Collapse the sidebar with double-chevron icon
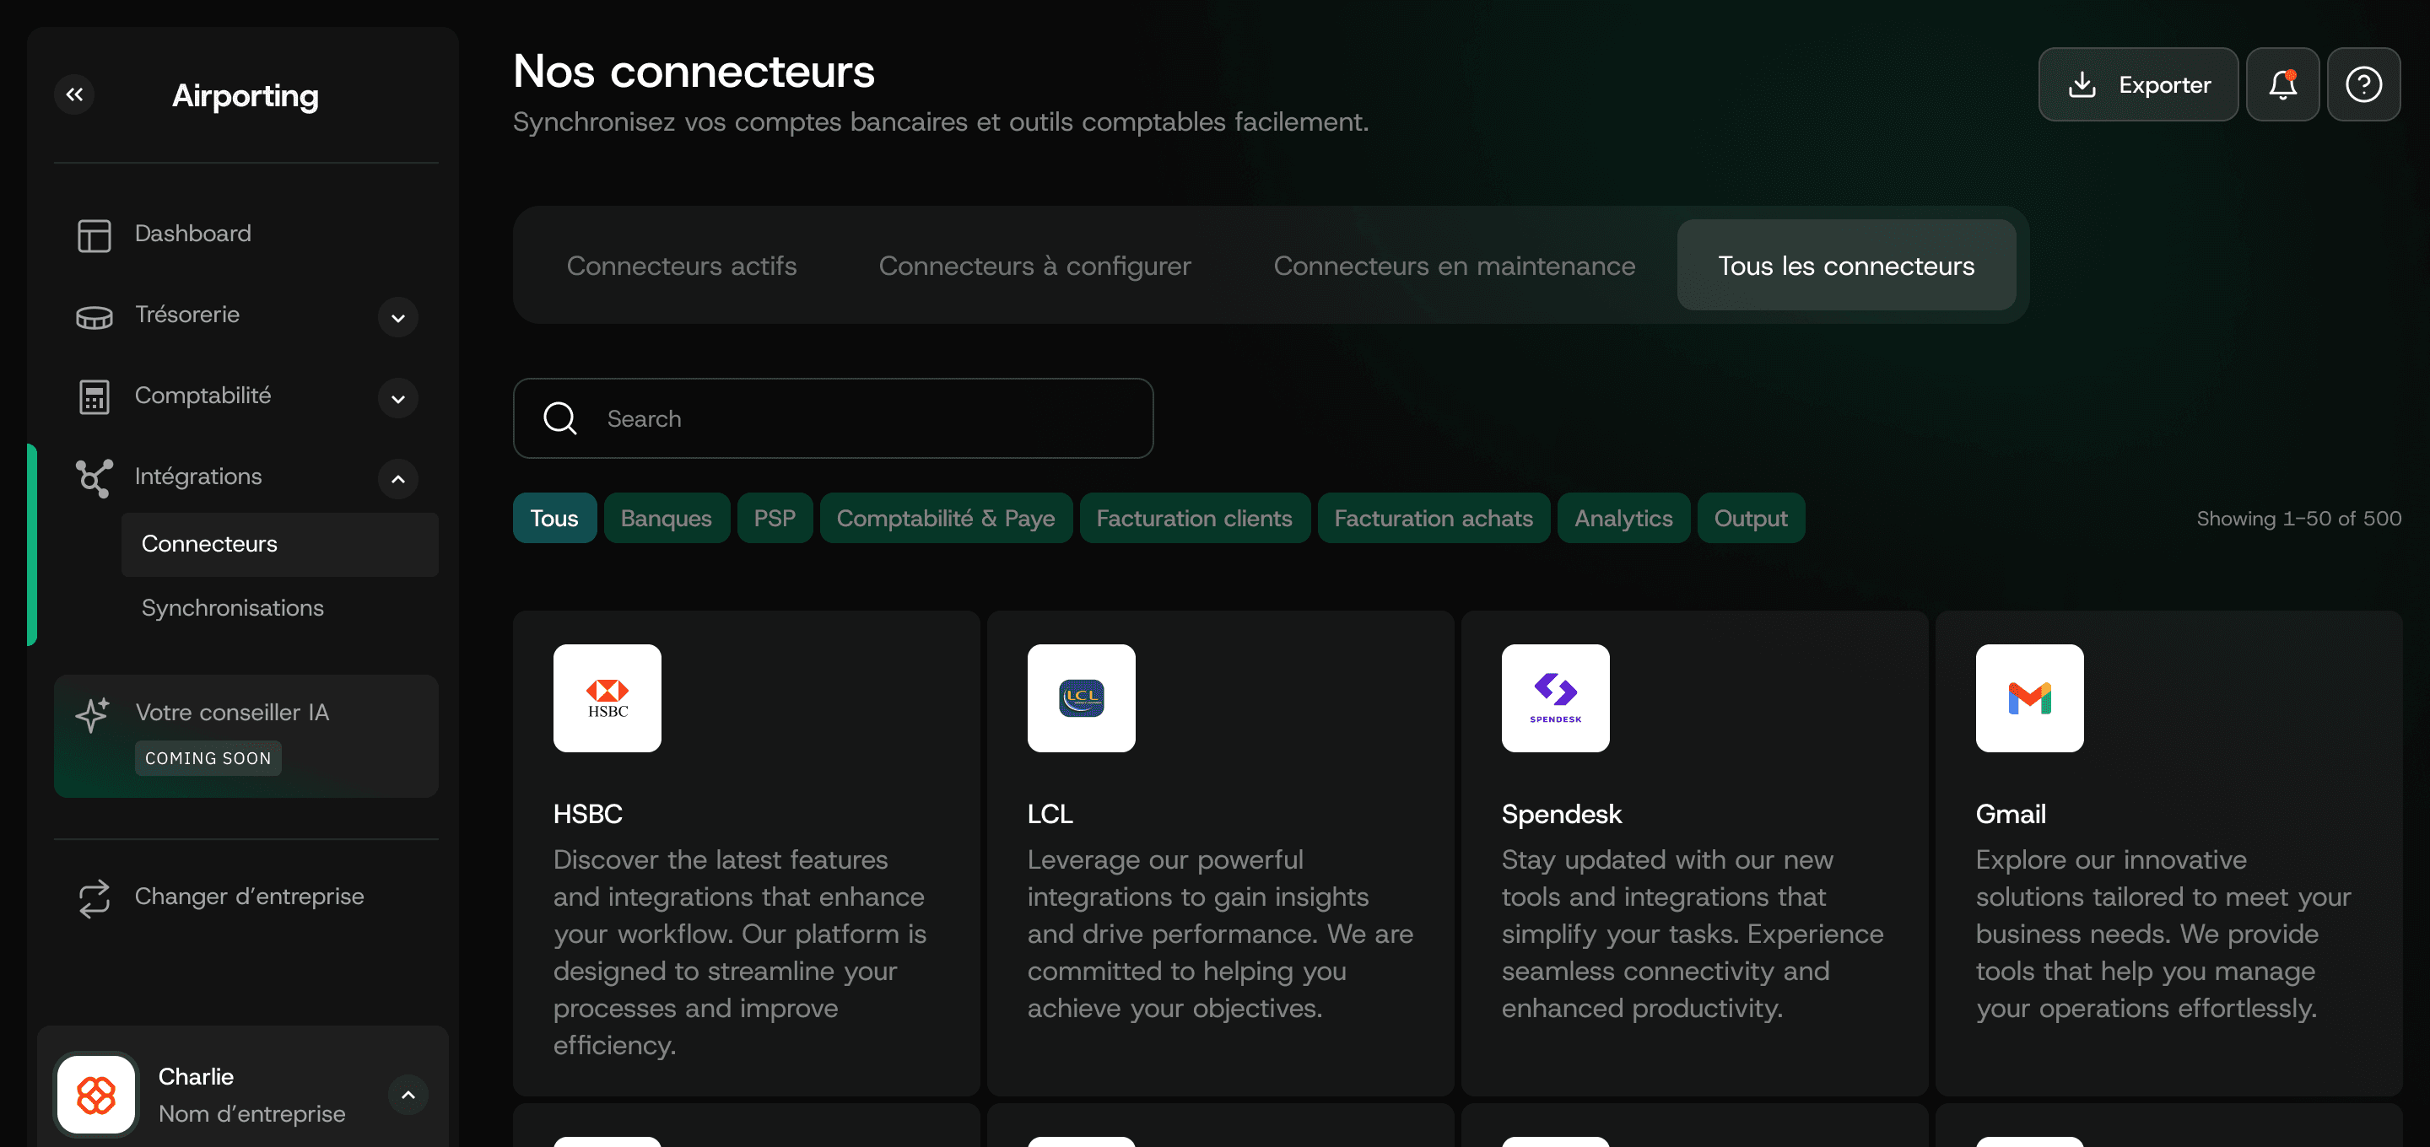2430x1147 pixels. click(74, 94)
